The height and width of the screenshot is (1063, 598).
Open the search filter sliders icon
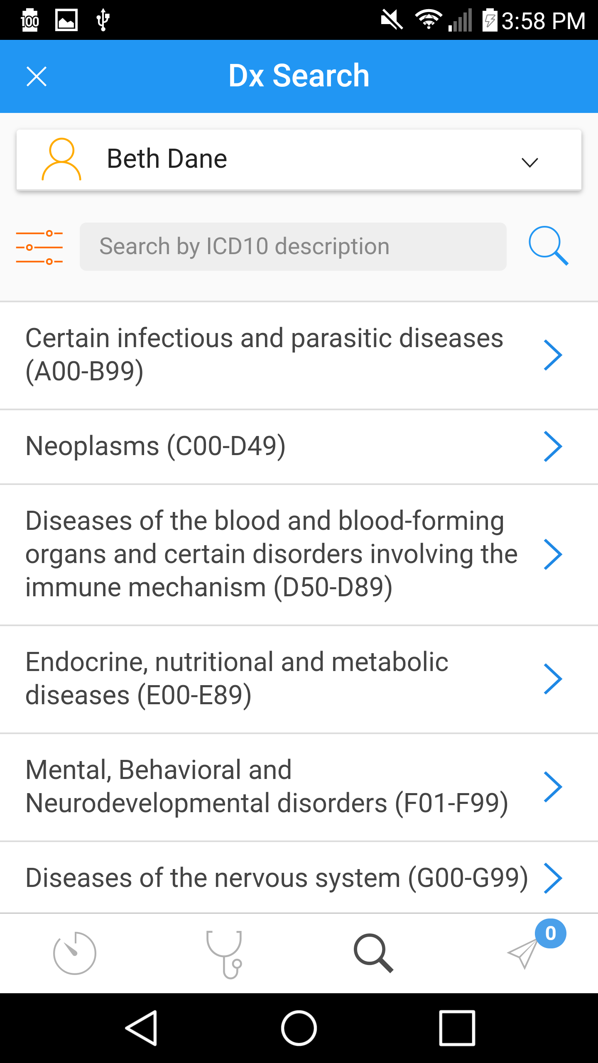(39, 247)
